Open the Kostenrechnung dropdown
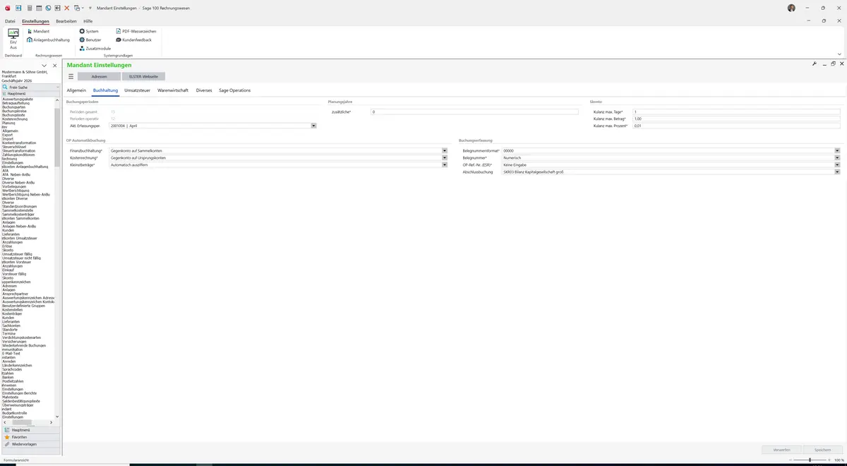 [445, 157]
